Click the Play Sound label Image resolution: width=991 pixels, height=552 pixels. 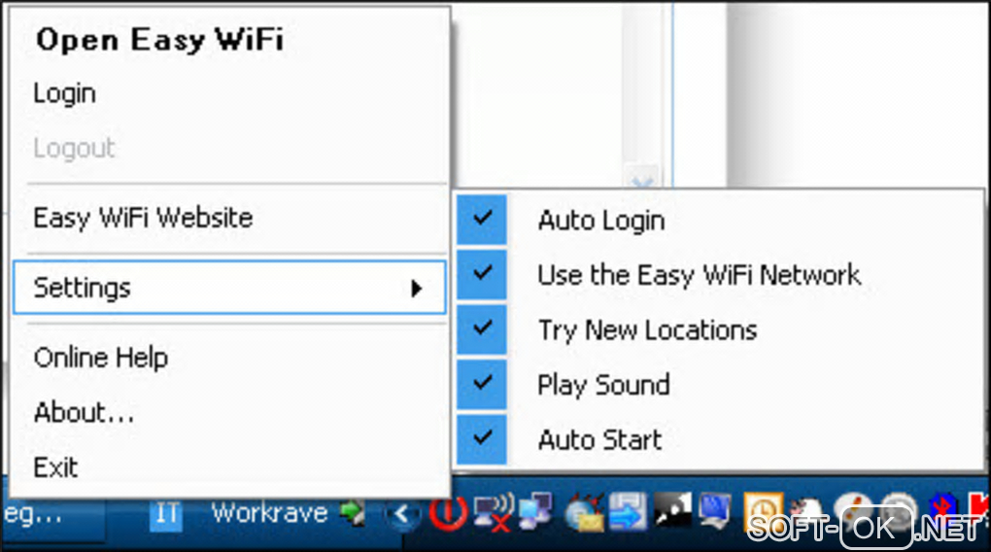point(603,385)
